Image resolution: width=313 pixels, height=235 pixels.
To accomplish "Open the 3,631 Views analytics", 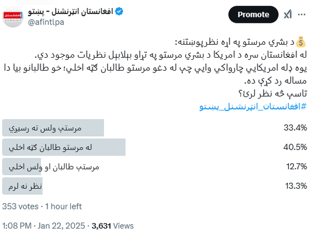I will pos(112,226).
